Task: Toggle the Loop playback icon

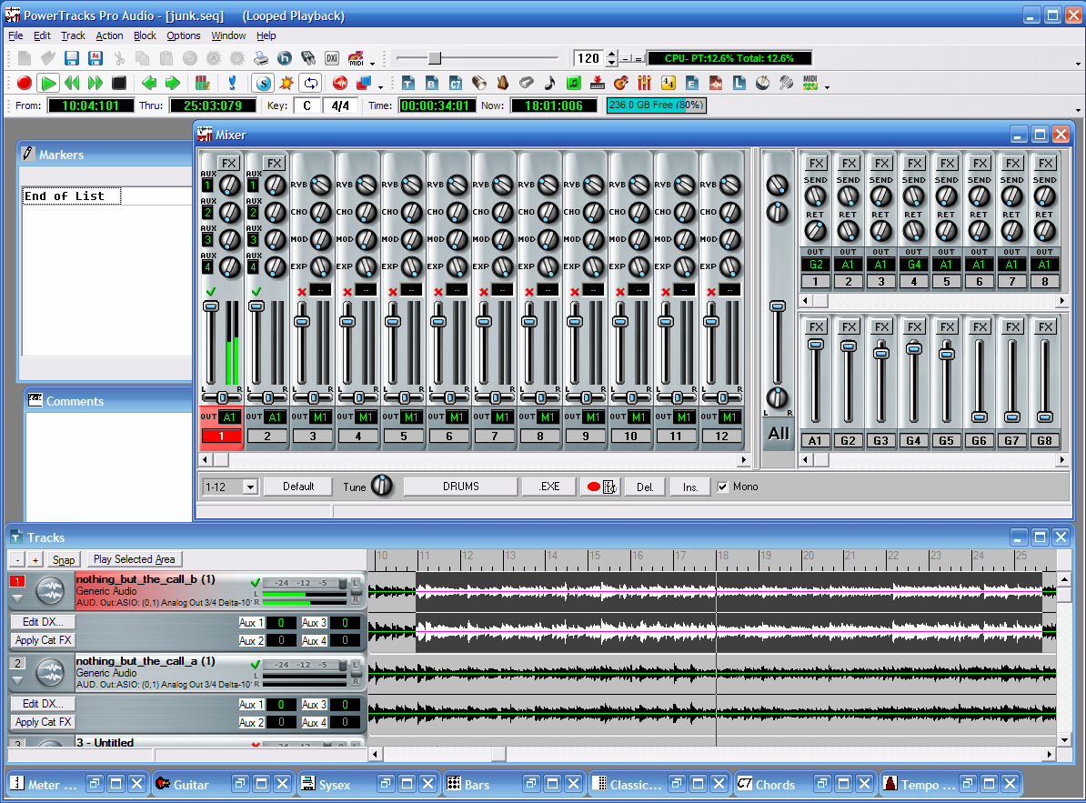Action: pos(311,83)
